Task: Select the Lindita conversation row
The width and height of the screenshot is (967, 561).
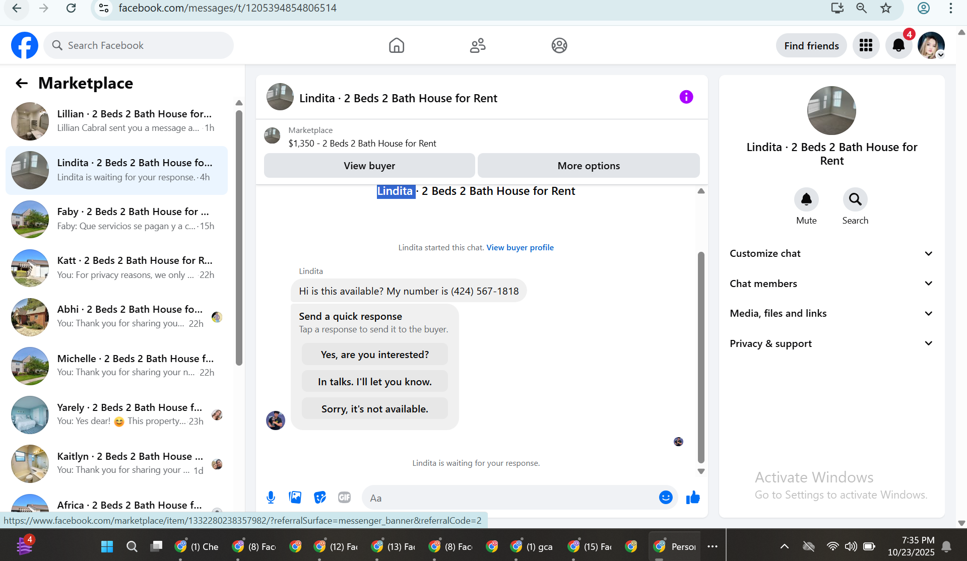Action: click(x=116, y=170)
